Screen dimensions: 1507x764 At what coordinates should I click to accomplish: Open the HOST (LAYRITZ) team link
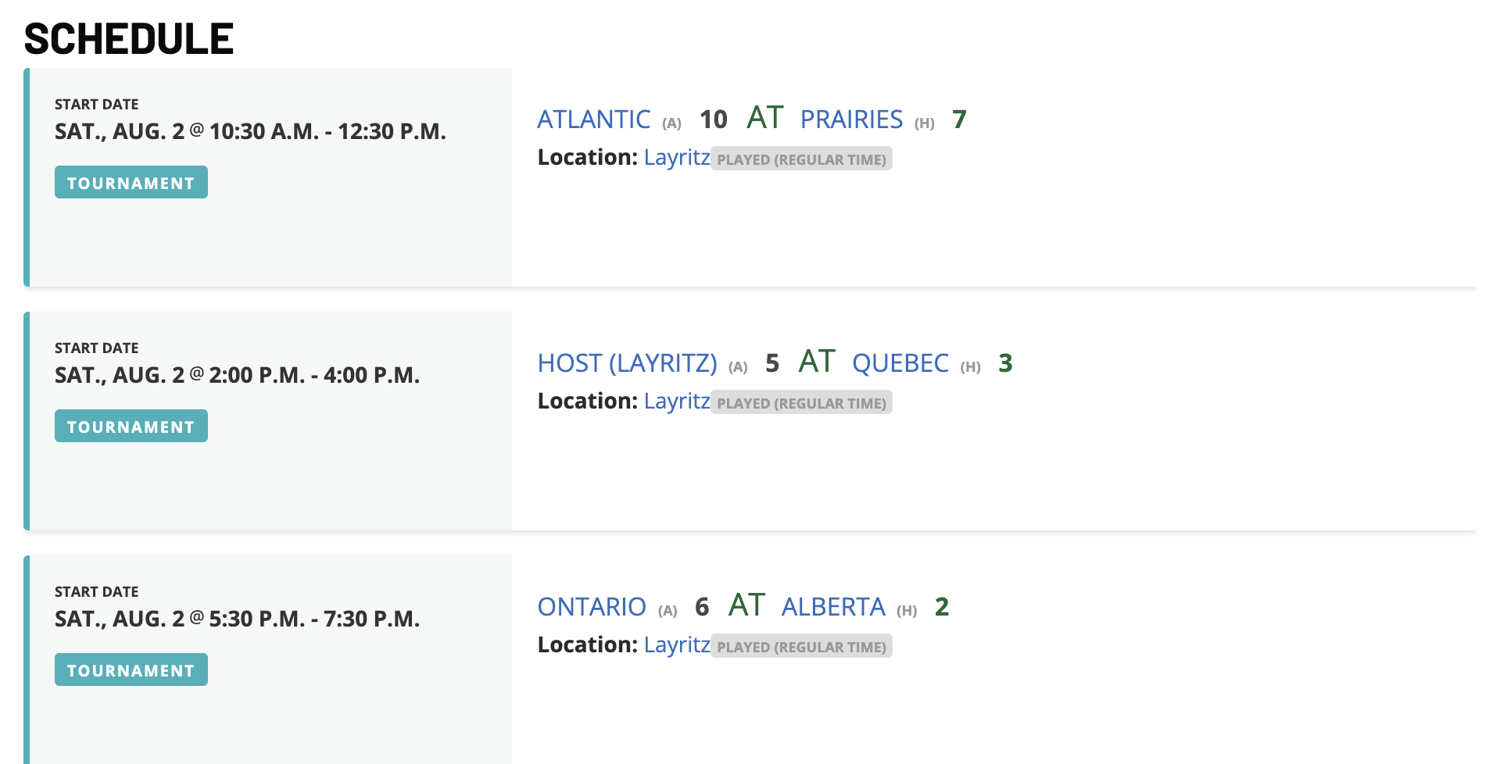(x=627, y=363)
